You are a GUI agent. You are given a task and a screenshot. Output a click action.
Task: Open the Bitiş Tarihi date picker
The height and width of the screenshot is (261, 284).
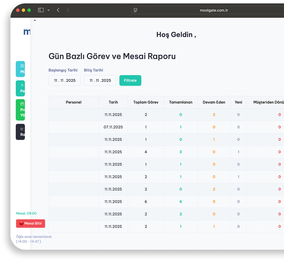pyautogui.click(x=100, y=81)
